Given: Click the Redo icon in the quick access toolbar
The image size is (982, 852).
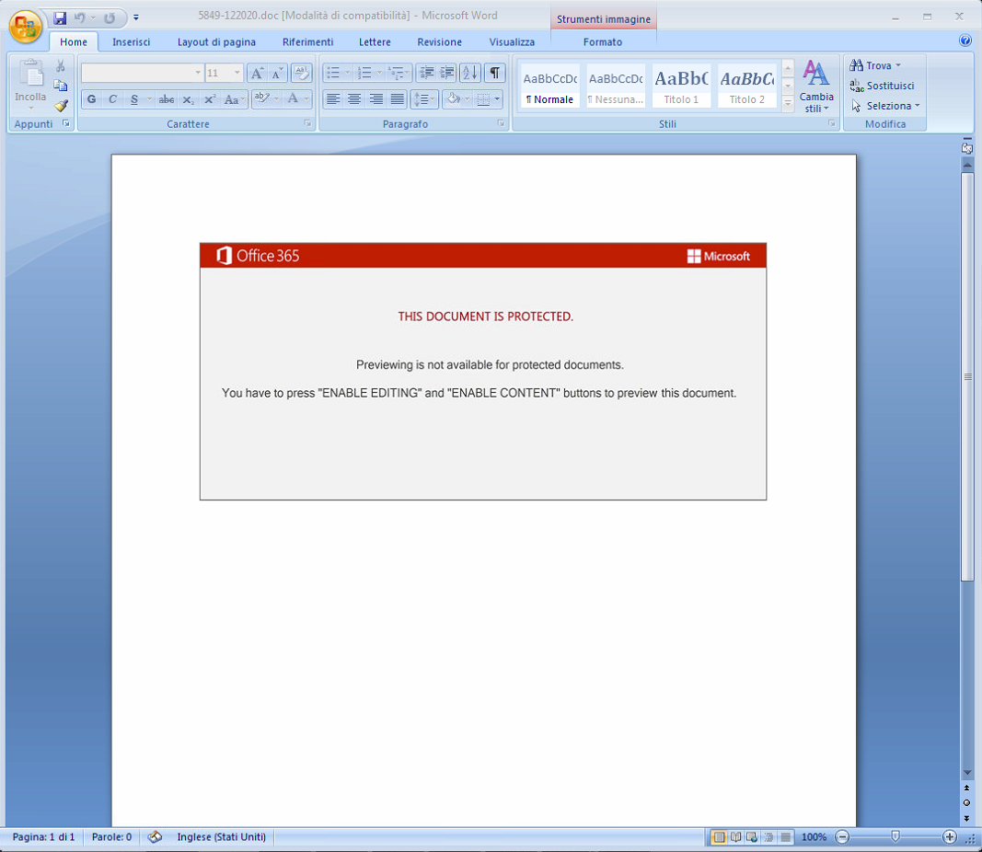Looking at the screenshot, I should click(x=110, y=18).
